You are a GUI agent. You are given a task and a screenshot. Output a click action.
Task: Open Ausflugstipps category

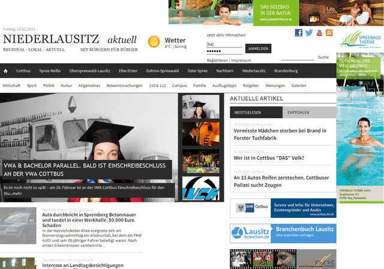pos(224,85)
